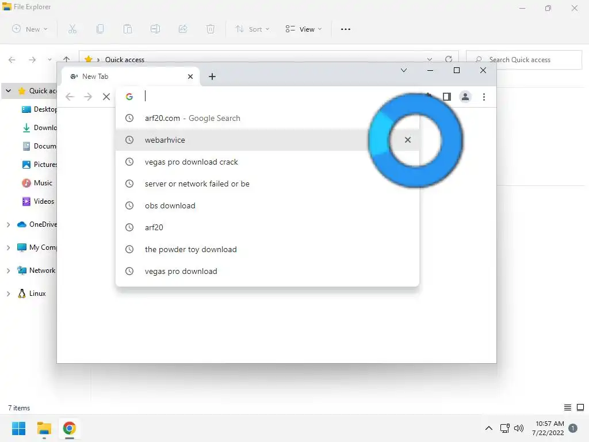Select Videos in the navigation pane
589x442 pixels.
(38, 201)
